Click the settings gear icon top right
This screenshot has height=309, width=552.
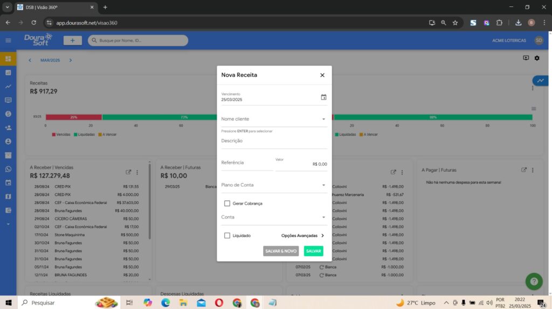[x=537, y=58]
